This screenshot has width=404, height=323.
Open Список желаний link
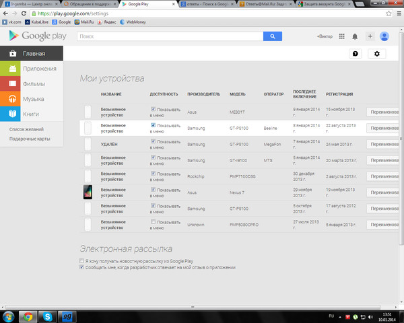pos(26,129)
